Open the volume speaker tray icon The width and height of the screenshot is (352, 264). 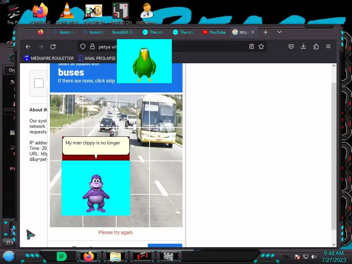pos(314,256)
